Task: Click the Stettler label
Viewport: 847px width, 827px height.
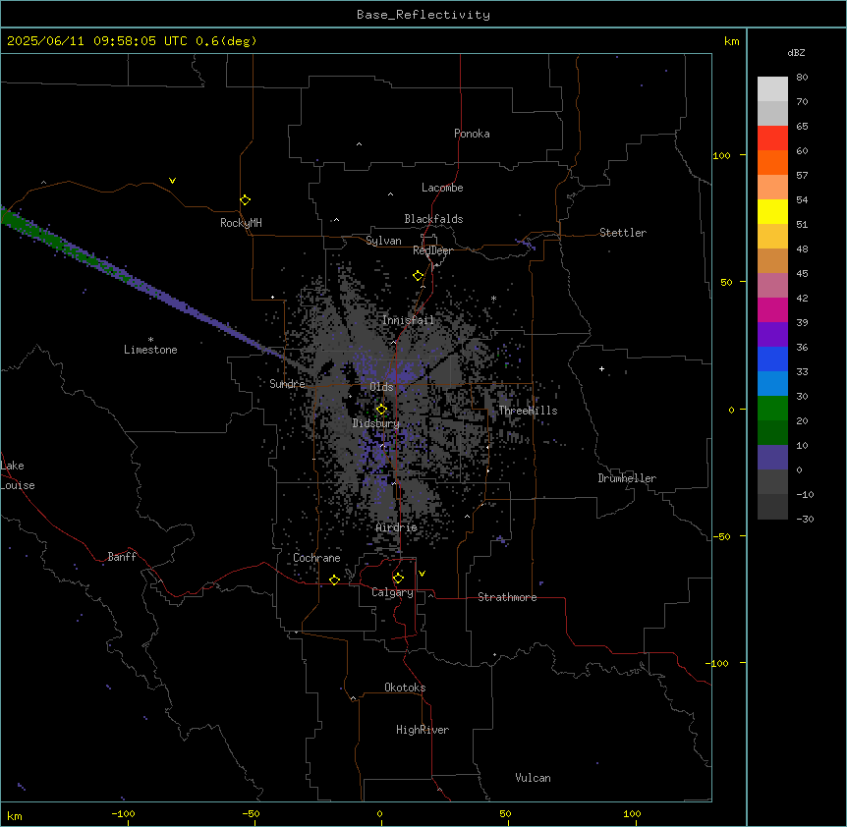Action: [x=623, y=233]
